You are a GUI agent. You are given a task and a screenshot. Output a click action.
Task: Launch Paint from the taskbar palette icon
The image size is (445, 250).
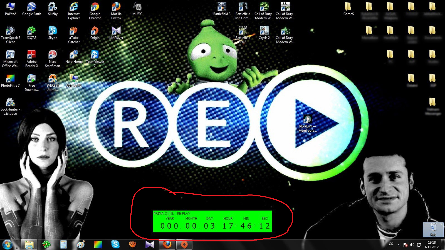pos(81,245)
